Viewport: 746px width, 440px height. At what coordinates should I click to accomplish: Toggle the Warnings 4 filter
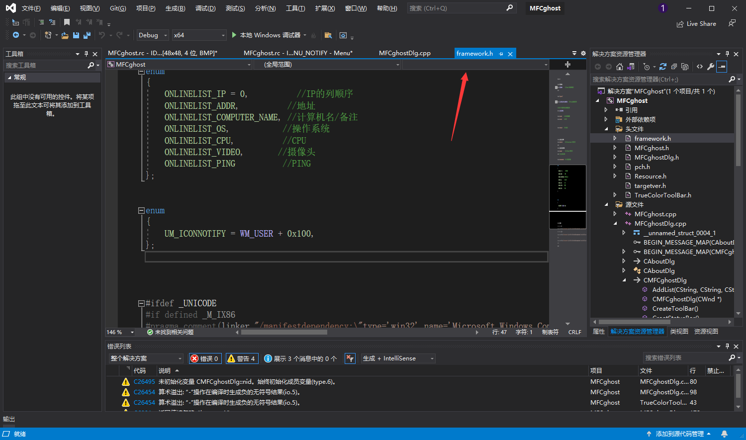241,358
